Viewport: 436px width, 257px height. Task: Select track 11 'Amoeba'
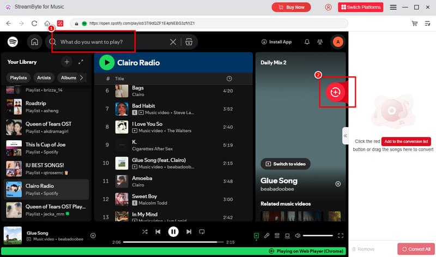[x=173, y=181]
